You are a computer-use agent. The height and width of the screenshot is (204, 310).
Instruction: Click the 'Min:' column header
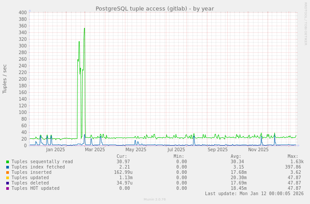(179, 157)
